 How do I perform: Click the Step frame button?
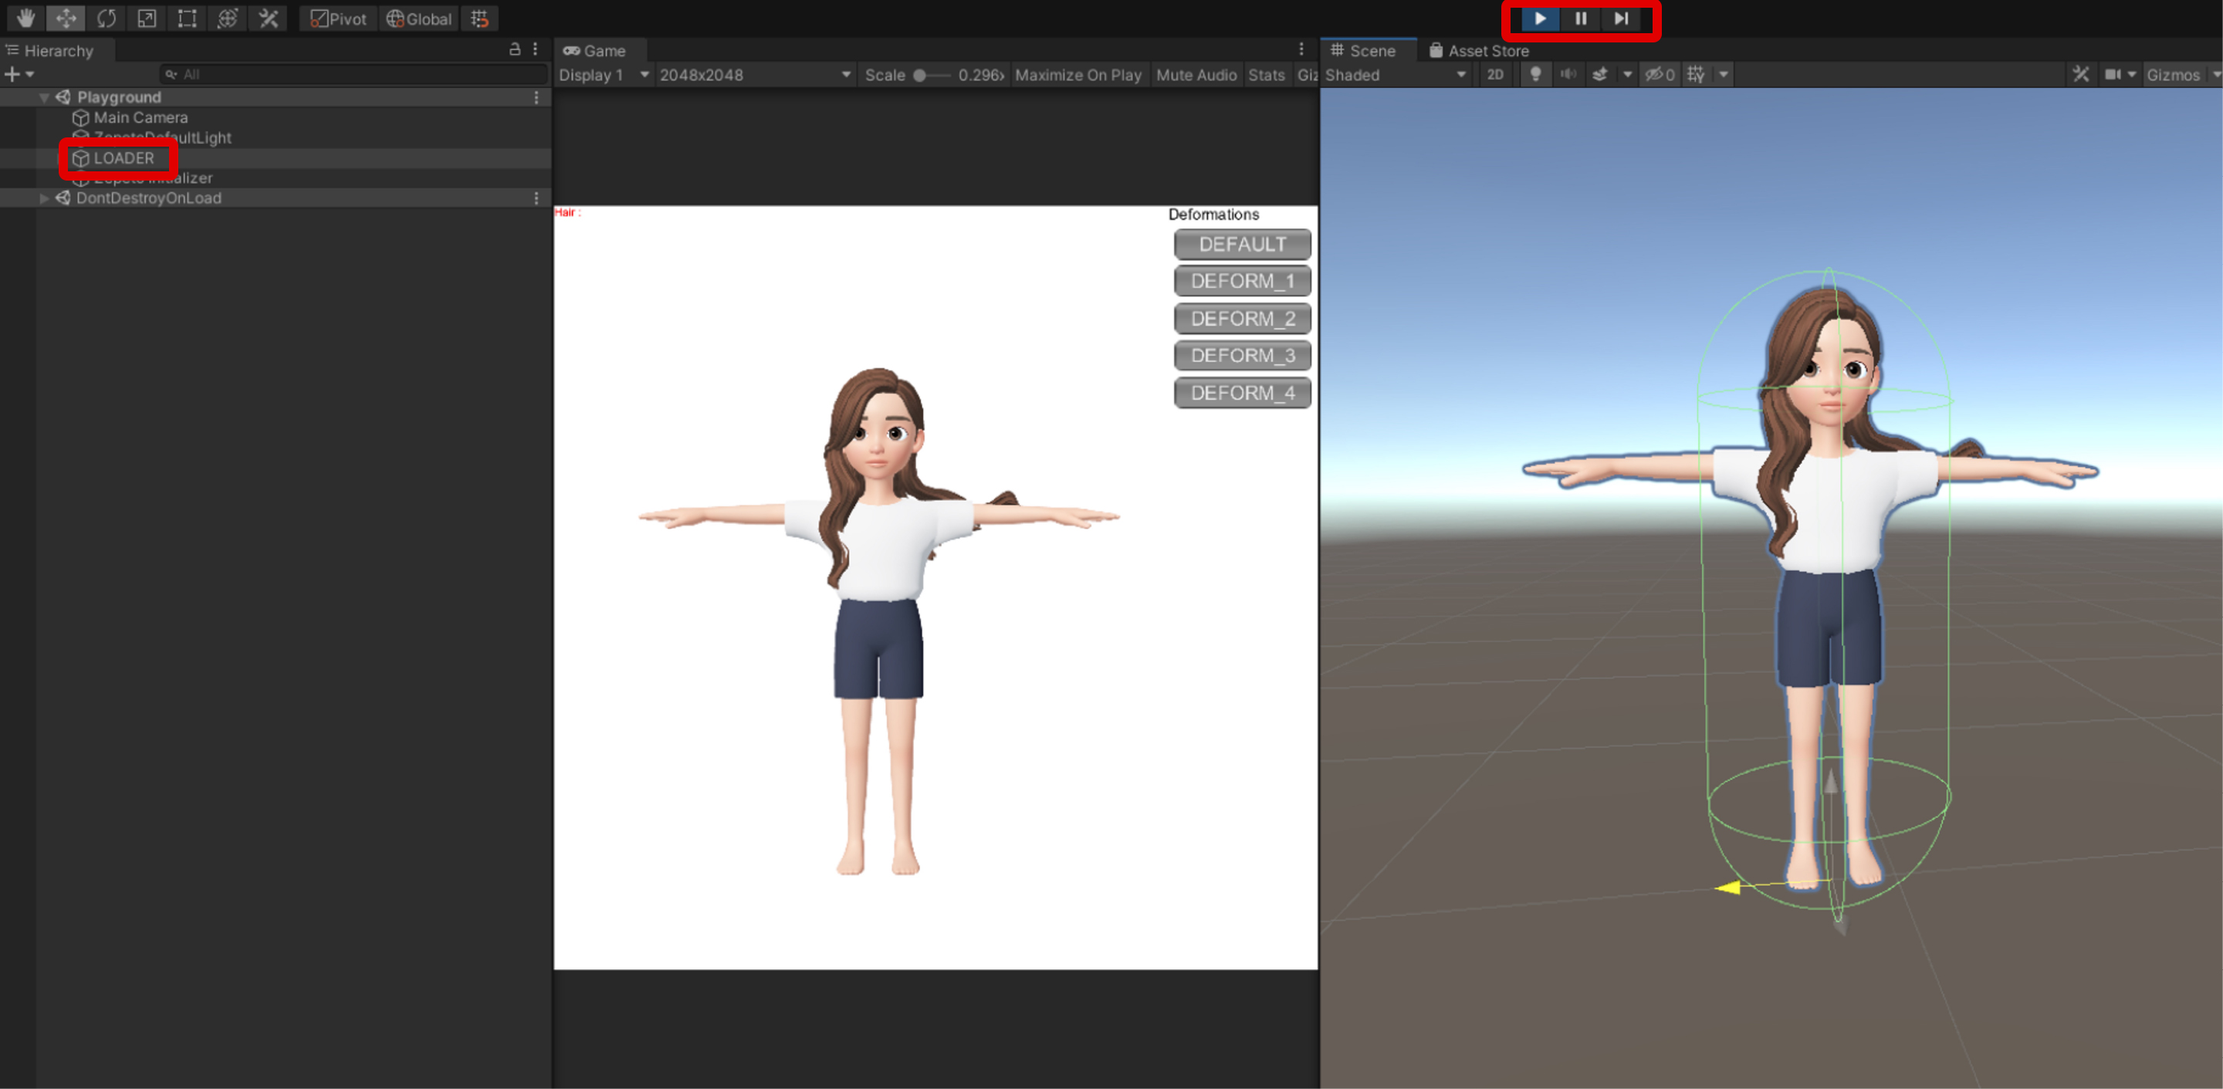point(1621,18)
